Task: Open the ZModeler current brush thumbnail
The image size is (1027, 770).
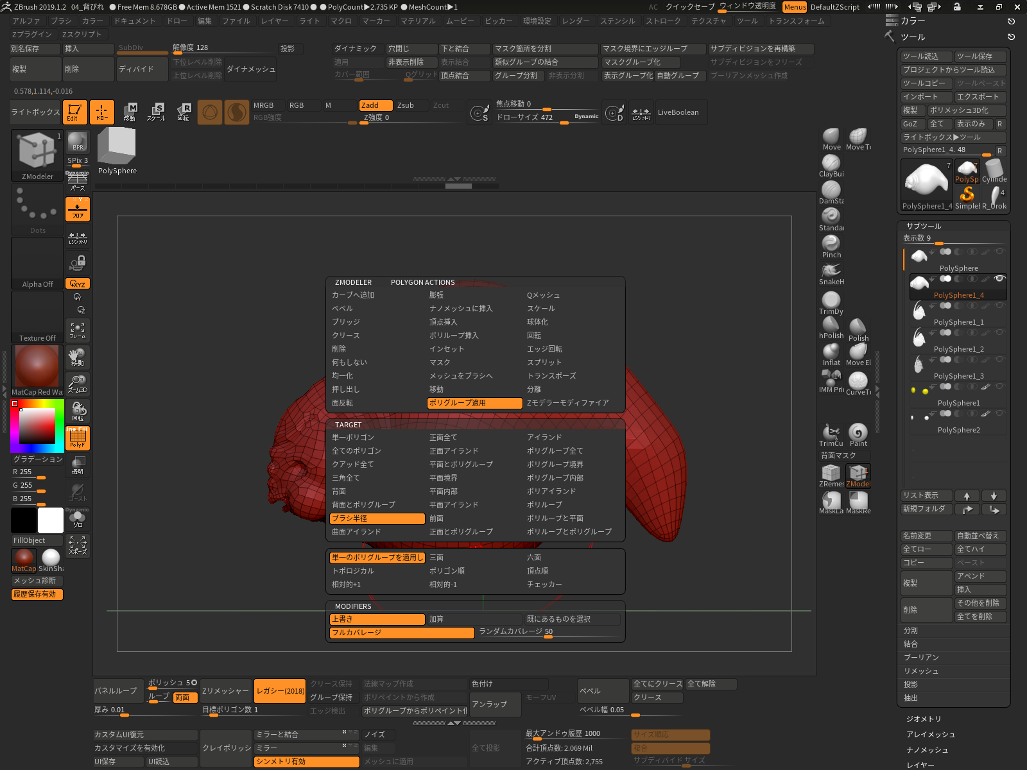Action: click(x=37, y=155)
